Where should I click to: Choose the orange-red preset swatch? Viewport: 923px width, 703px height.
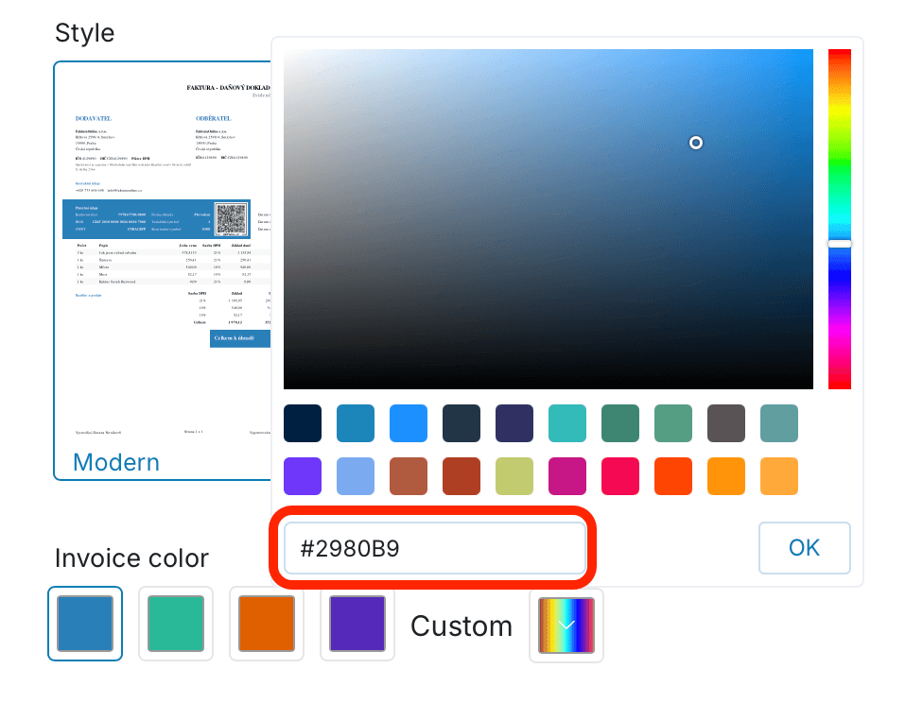click(673, 476)
